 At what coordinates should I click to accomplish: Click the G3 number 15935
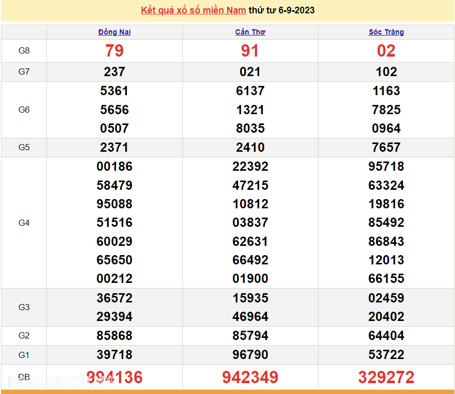(250, 298)
